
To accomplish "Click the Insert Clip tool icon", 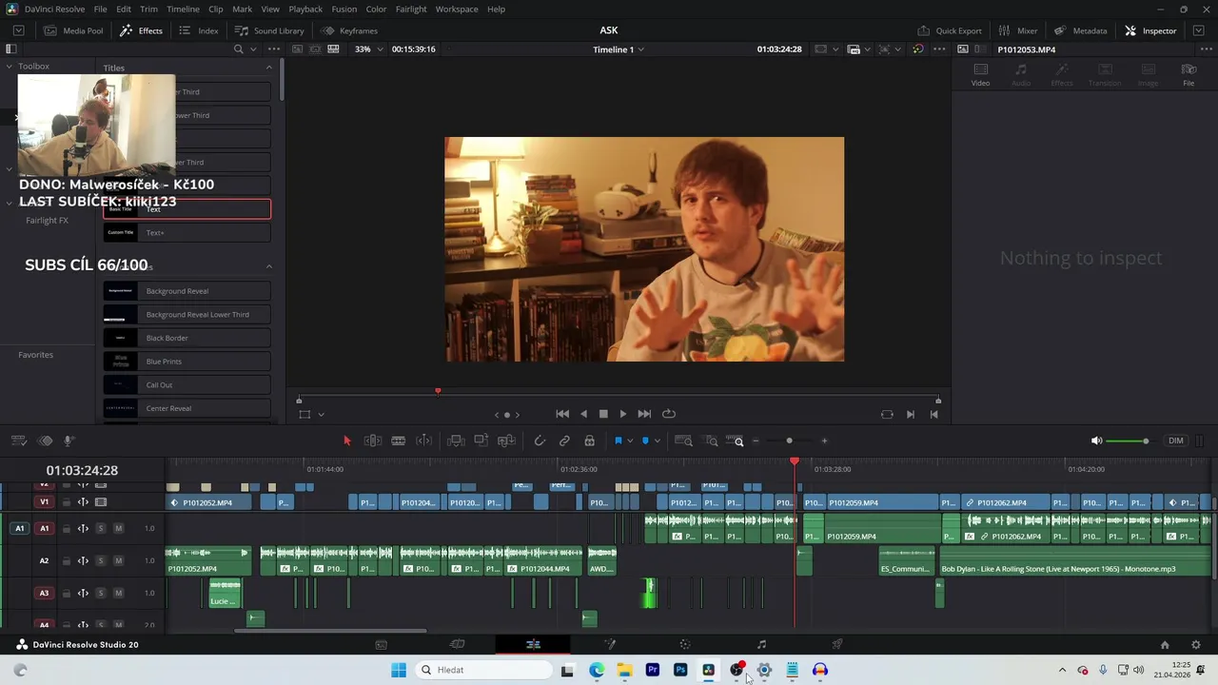I will point(456,440).
